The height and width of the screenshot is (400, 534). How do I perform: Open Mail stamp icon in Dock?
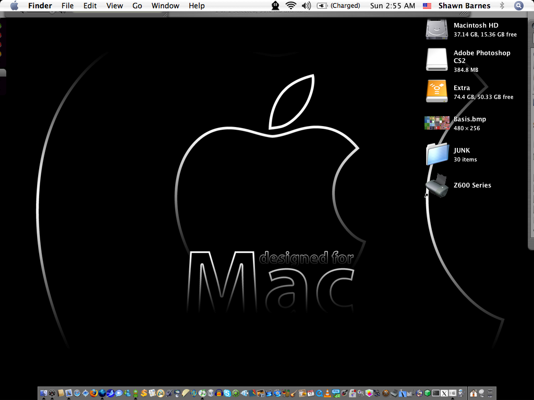(69, 394)
